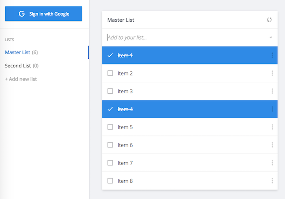The width and height of the screenshot is (285, 199).
Task: Tick the checkbox beside Item 7
Action: click(110, 163)
